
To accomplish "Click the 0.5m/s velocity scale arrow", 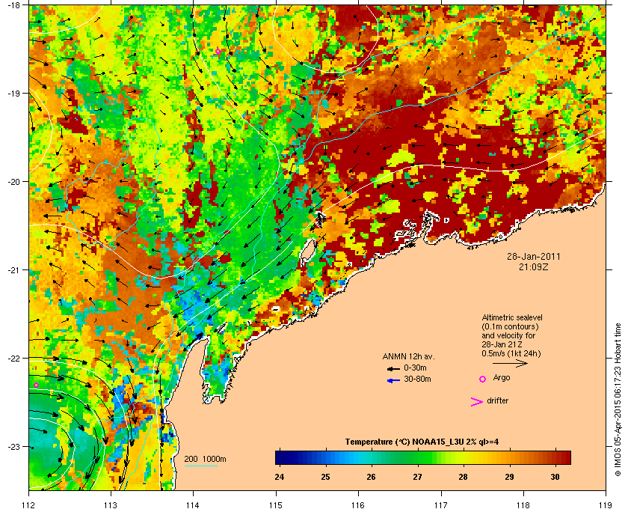I will pyautogui.click(x=510, y=364).
